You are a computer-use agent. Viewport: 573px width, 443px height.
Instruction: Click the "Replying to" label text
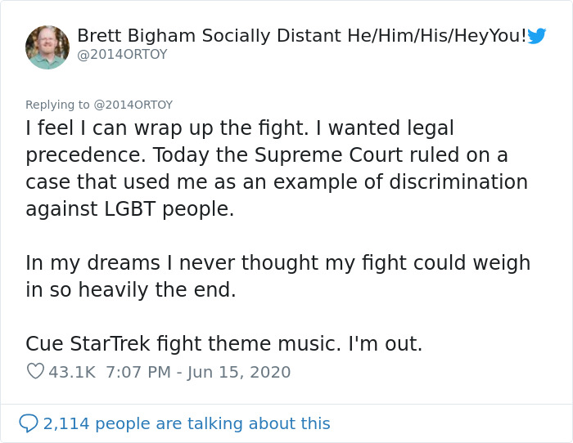point(56,105)
